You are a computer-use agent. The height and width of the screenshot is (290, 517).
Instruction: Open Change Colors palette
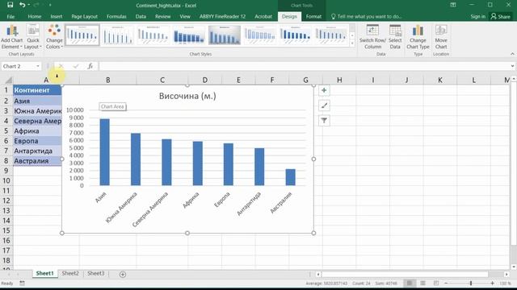[x=54, y=37]
